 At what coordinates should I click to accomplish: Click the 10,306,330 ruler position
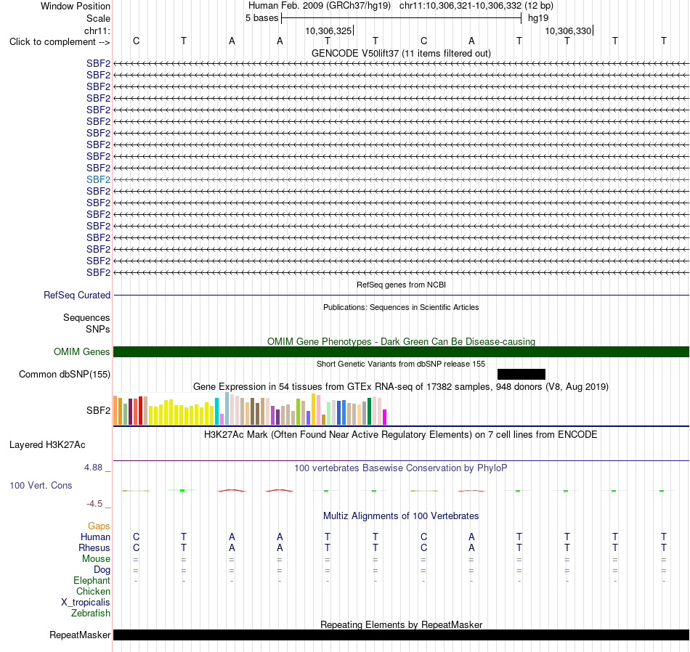[x=569, y=30]
